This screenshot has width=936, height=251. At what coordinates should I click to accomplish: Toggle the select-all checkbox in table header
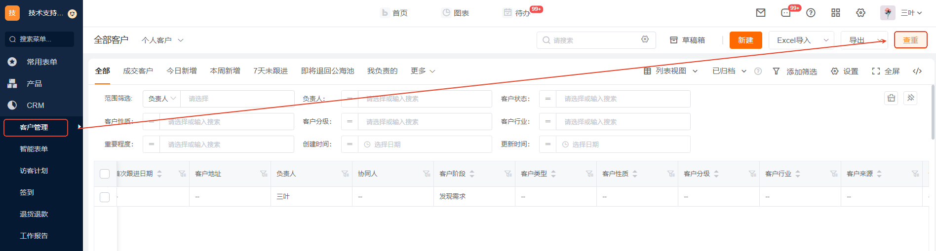(105, 174)
